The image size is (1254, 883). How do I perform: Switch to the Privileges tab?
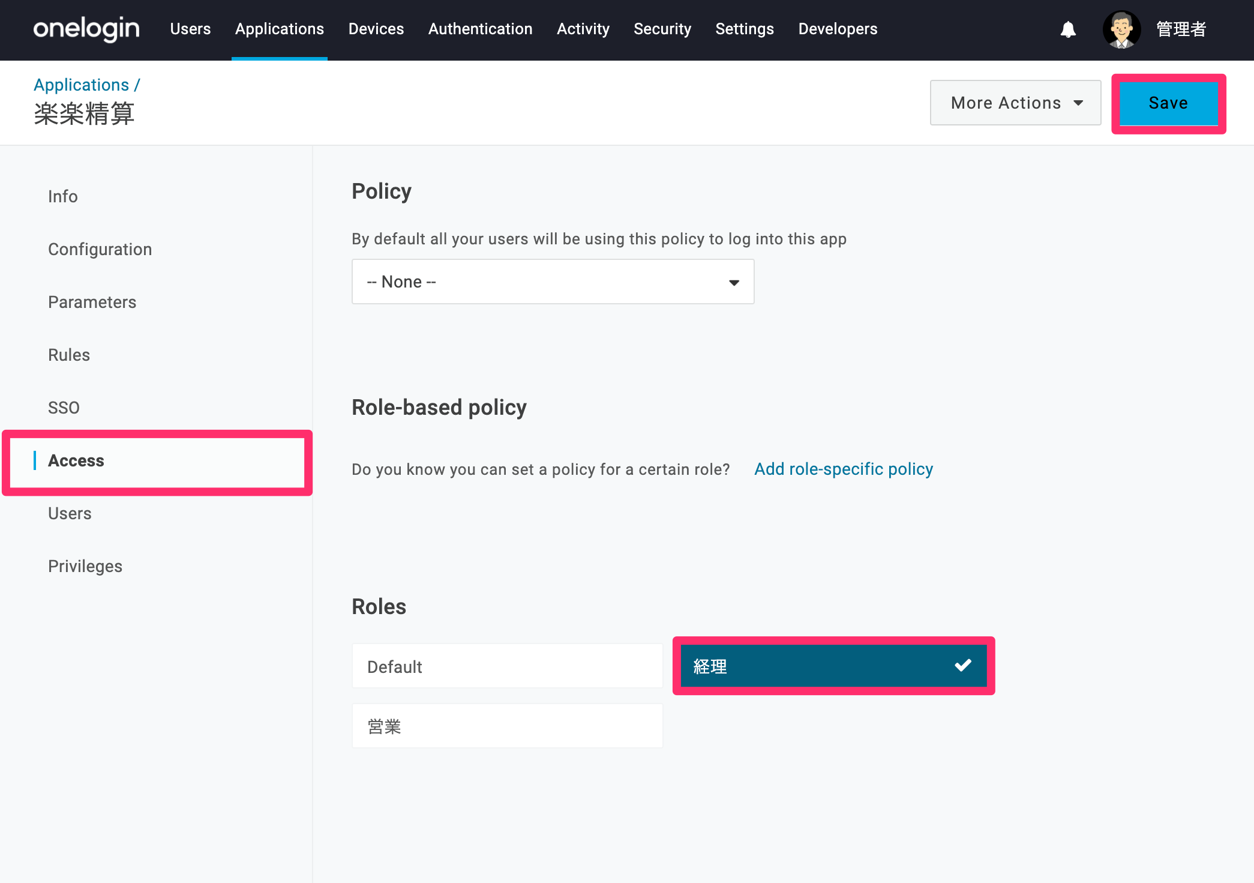85,566
